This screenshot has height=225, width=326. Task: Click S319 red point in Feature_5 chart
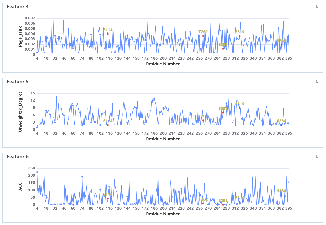coord(240,108)
